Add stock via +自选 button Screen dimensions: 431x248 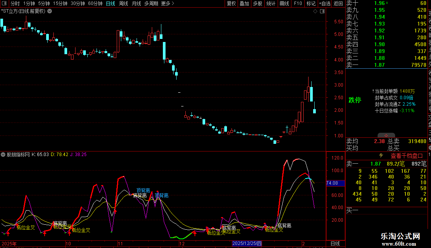pos(325,3)
